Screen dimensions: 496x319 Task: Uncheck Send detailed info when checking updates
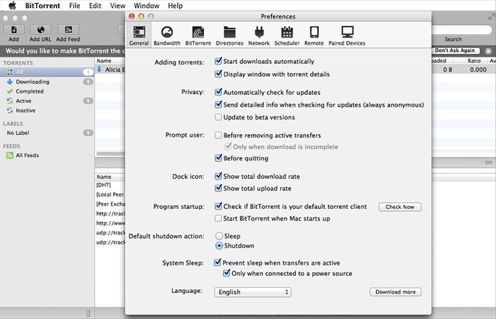click(x=218, y=104)
